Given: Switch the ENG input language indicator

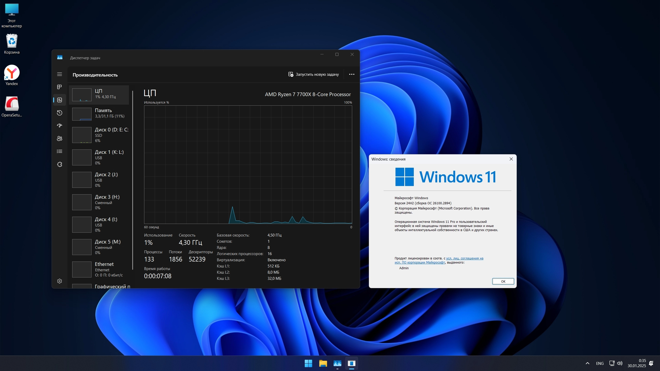Looking at the screenshot, I should [x=600, y=363].
